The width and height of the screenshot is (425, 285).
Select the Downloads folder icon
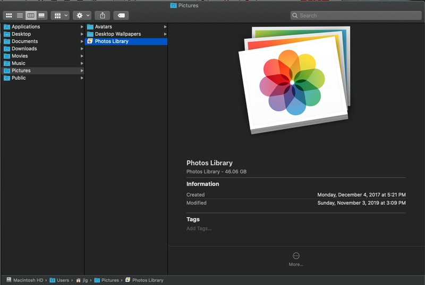point(7,49)
